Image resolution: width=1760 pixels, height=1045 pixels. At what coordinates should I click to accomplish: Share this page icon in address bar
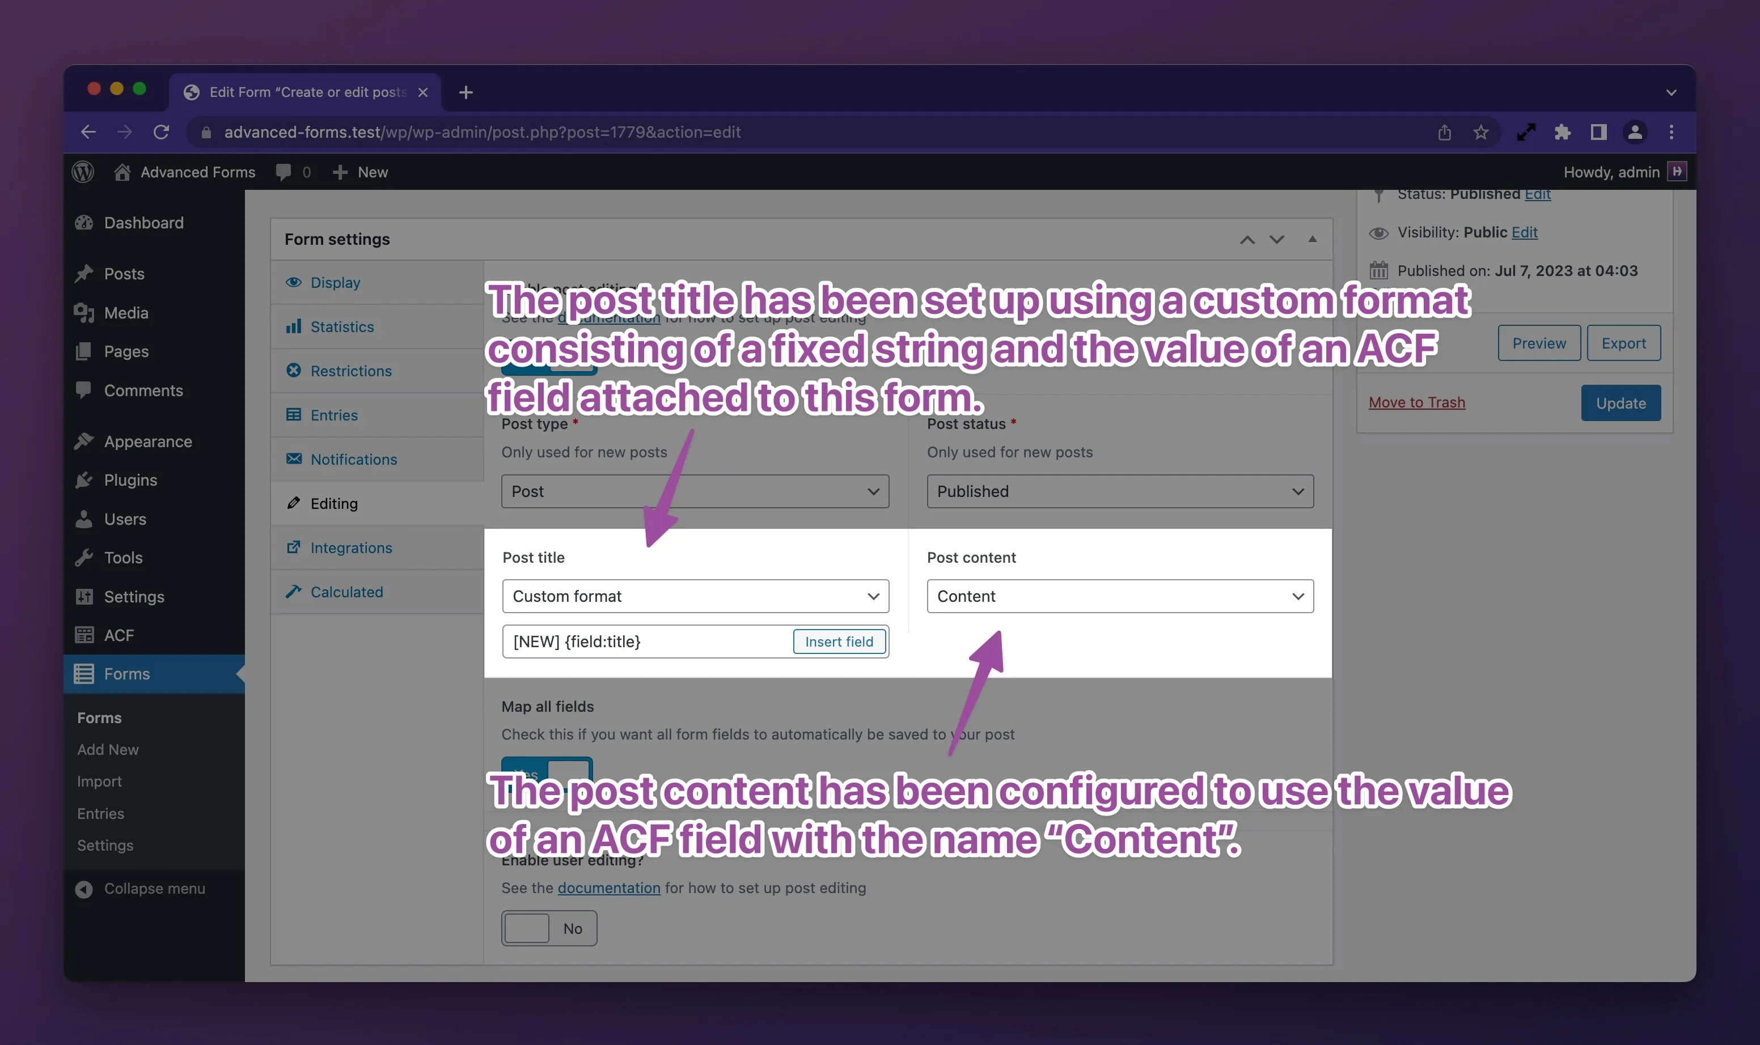pos(1444,133)
